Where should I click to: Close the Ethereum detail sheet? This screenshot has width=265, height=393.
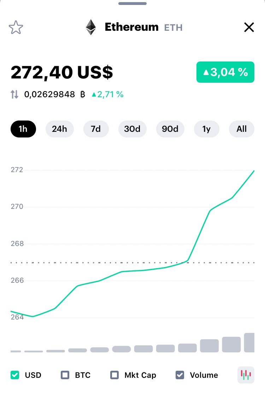pyautogui.click(x=249, y=27)
